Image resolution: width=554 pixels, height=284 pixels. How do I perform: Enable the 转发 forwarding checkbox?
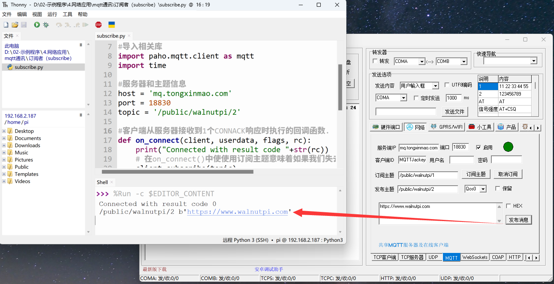point(375,61)
